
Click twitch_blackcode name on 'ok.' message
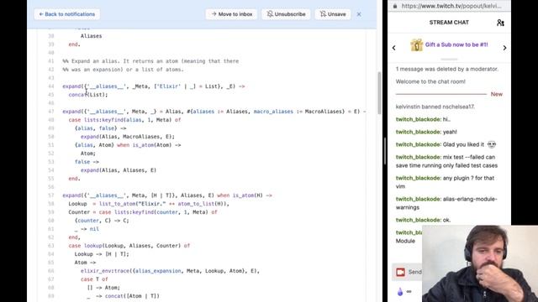pyautogui.click(x=418, y=220)
